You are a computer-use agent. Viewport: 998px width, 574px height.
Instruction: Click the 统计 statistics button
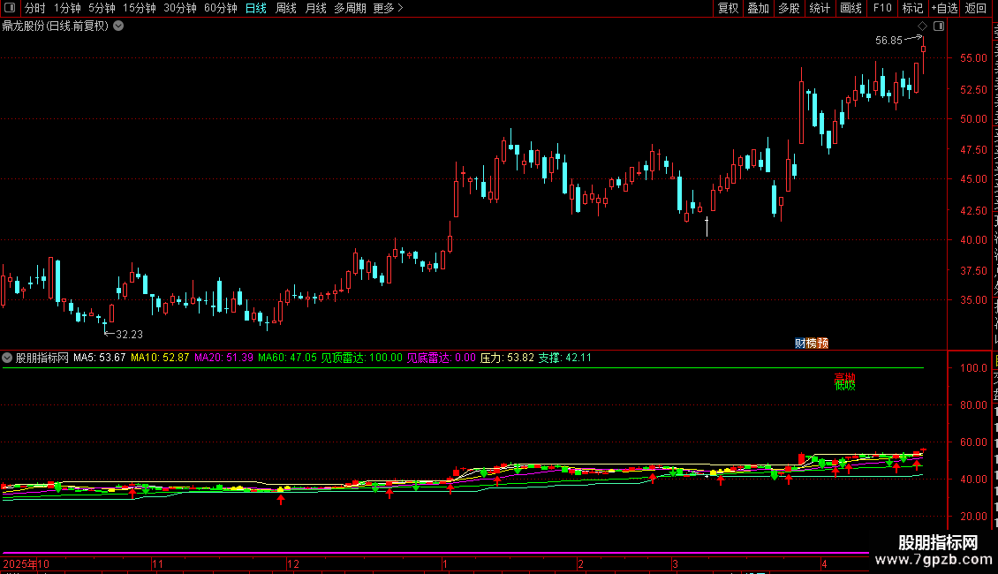(820, 8)
